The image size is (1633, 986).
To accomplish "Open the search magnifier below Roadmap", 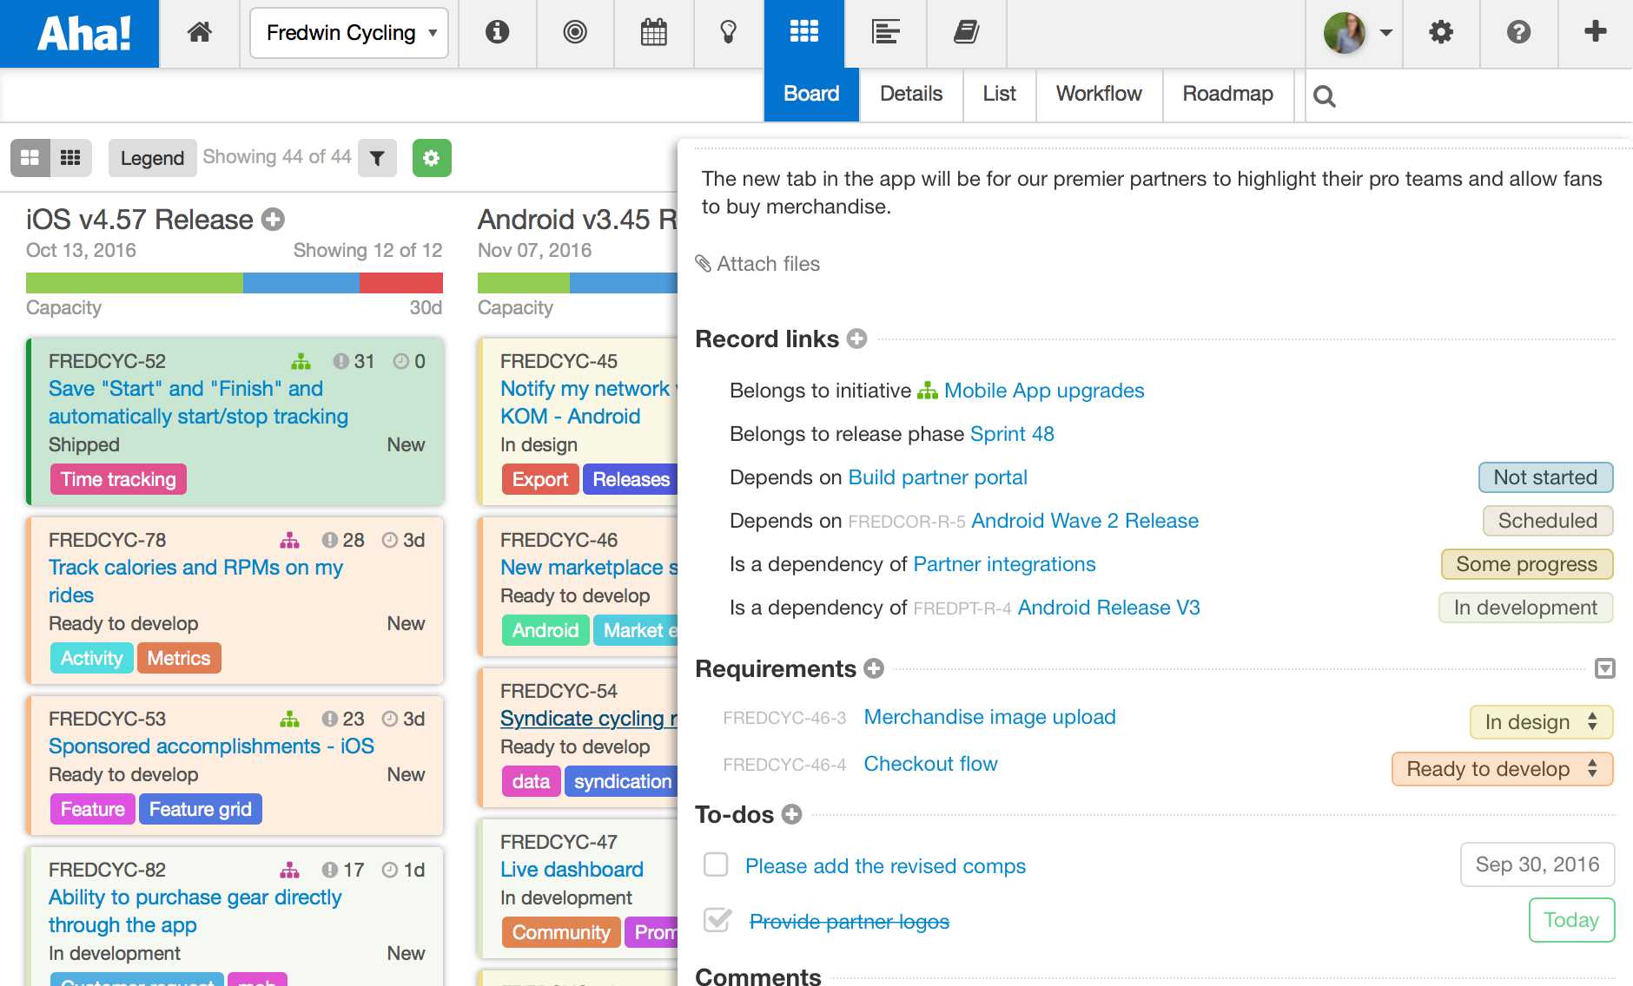I will pyautogui.click(x=1325, y=95).
